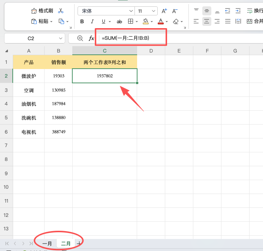Click the increase indent icon
This screenshot has width=263, height=251.
point(238,11)
